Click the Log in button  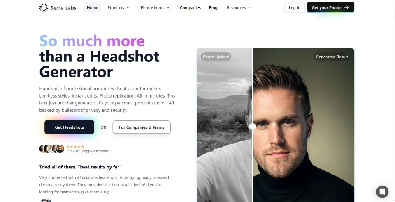(x=295, y=7)
